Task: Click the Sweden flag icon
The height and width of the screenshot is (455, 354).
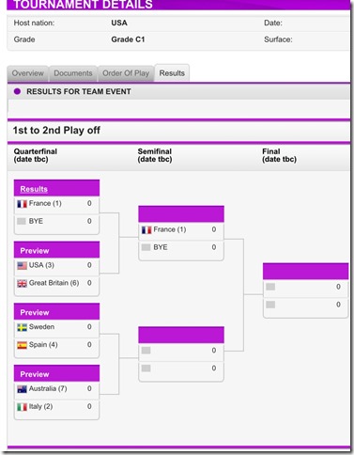Action: pyautogui.click(x=22, y=327)
